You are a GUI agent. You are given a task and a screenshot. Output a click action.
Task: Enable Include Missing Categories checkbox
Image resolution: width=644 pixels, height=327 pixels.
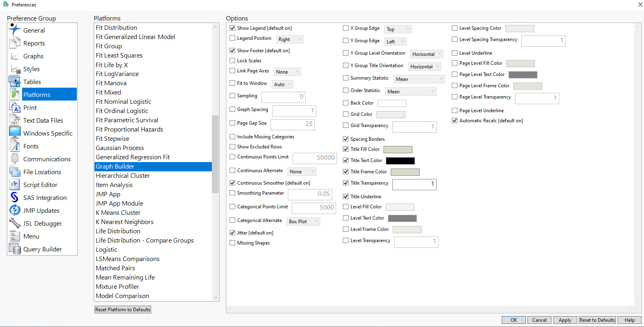coord(232,137)
